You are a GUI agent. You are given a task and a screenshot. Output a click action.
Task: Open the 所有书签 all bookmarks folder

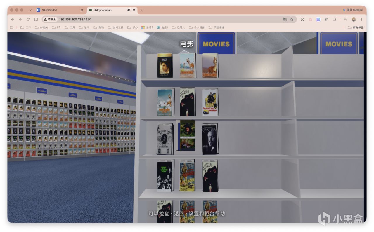[x=356, y=27]
